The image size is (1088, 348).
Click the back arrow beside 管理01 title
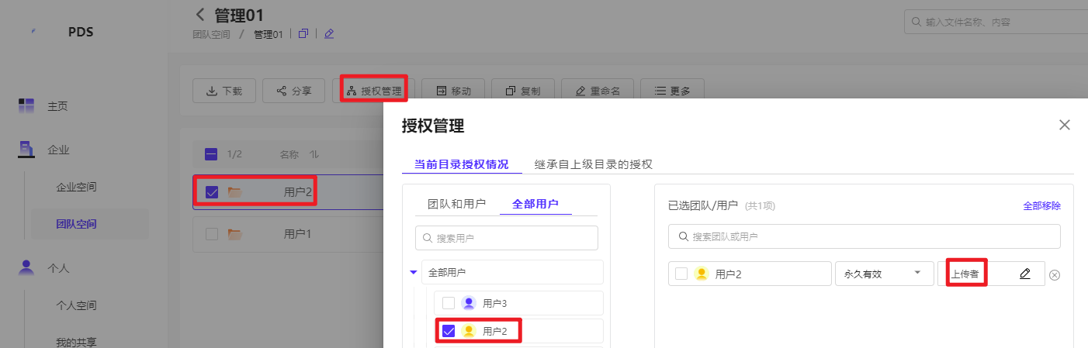(200, 14)
